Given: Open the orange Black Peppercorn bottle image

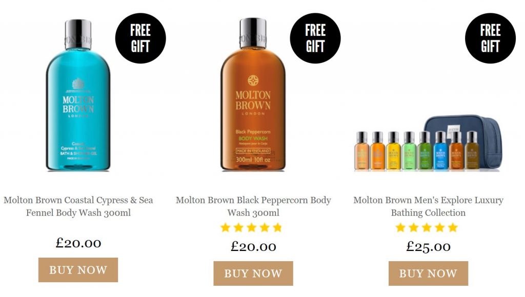Looking at the screenshot, I should point(253,95).
